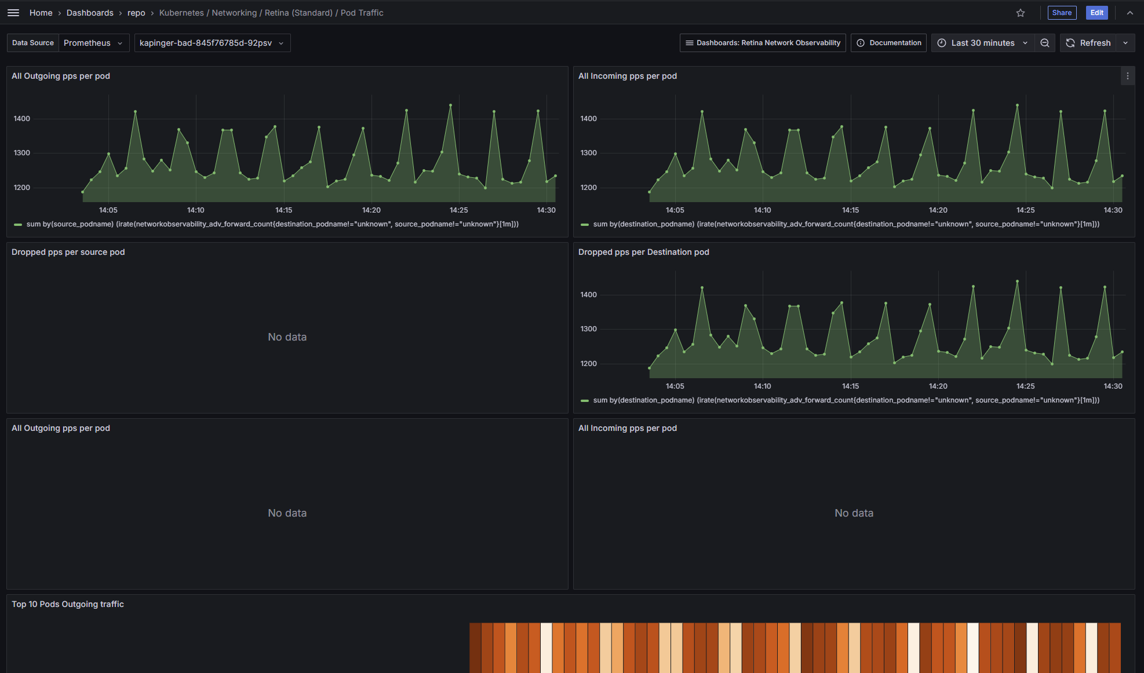Open the hamburger navigation menu
This screenshot has width=1144, height=673.
click(13, 13)
